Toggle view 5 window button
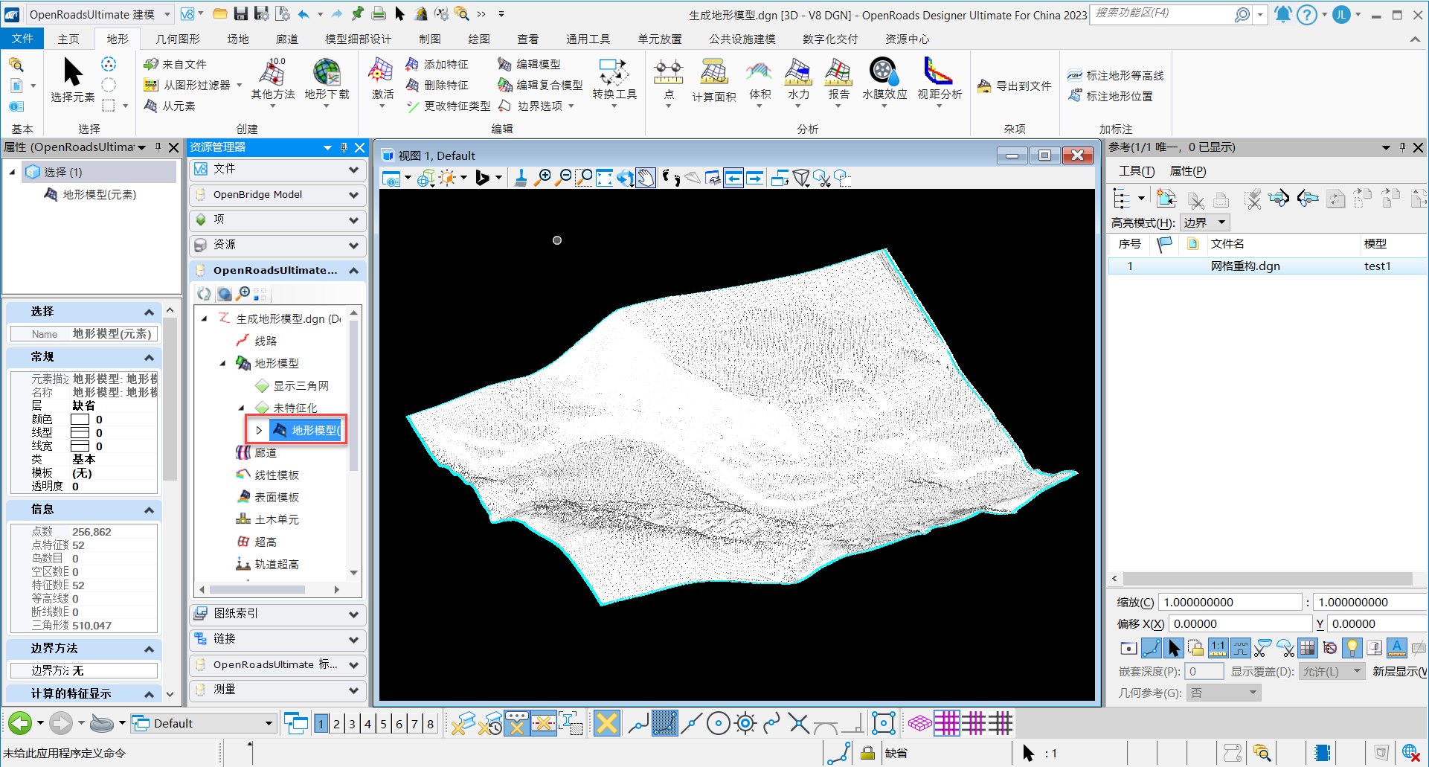The image size is (1429, 767). [383, 724]
